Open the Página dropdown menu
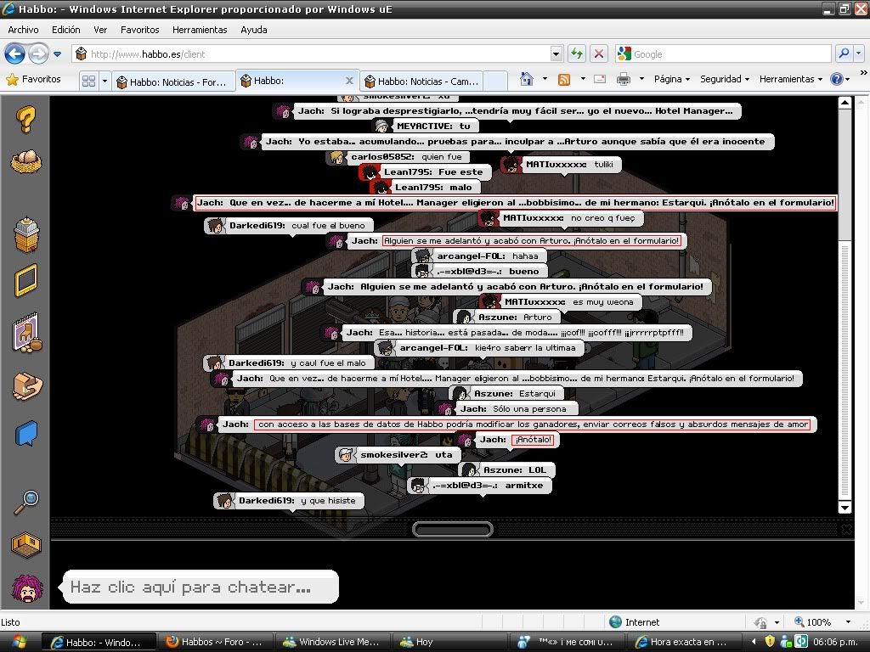 (x=672, y=79)
